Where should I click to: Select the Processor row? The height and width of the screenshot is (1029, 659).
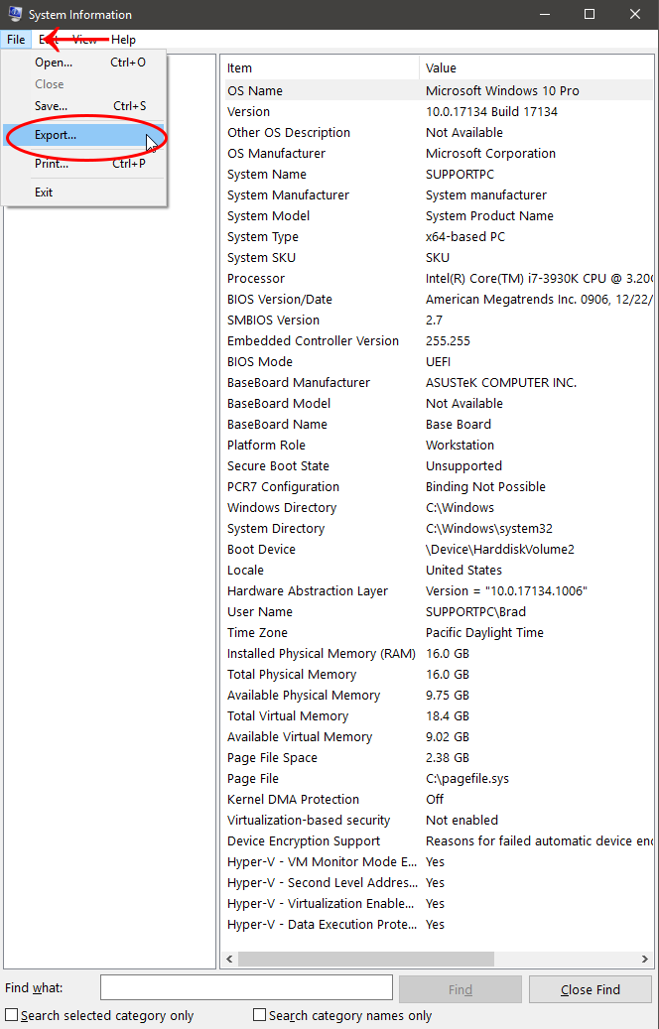point(439,278)
